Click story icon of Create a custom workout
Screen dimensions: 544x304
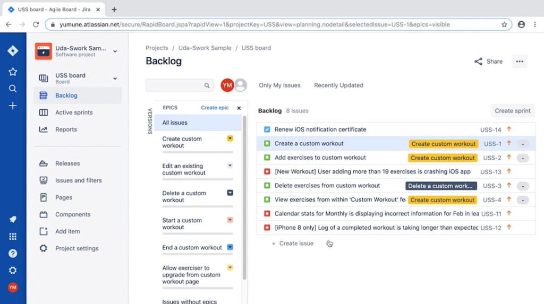click(x=267, y=143)
